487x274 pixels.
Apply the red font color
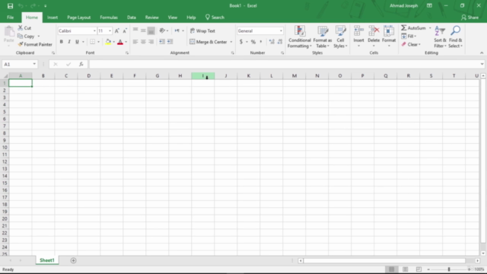(120, 42)
